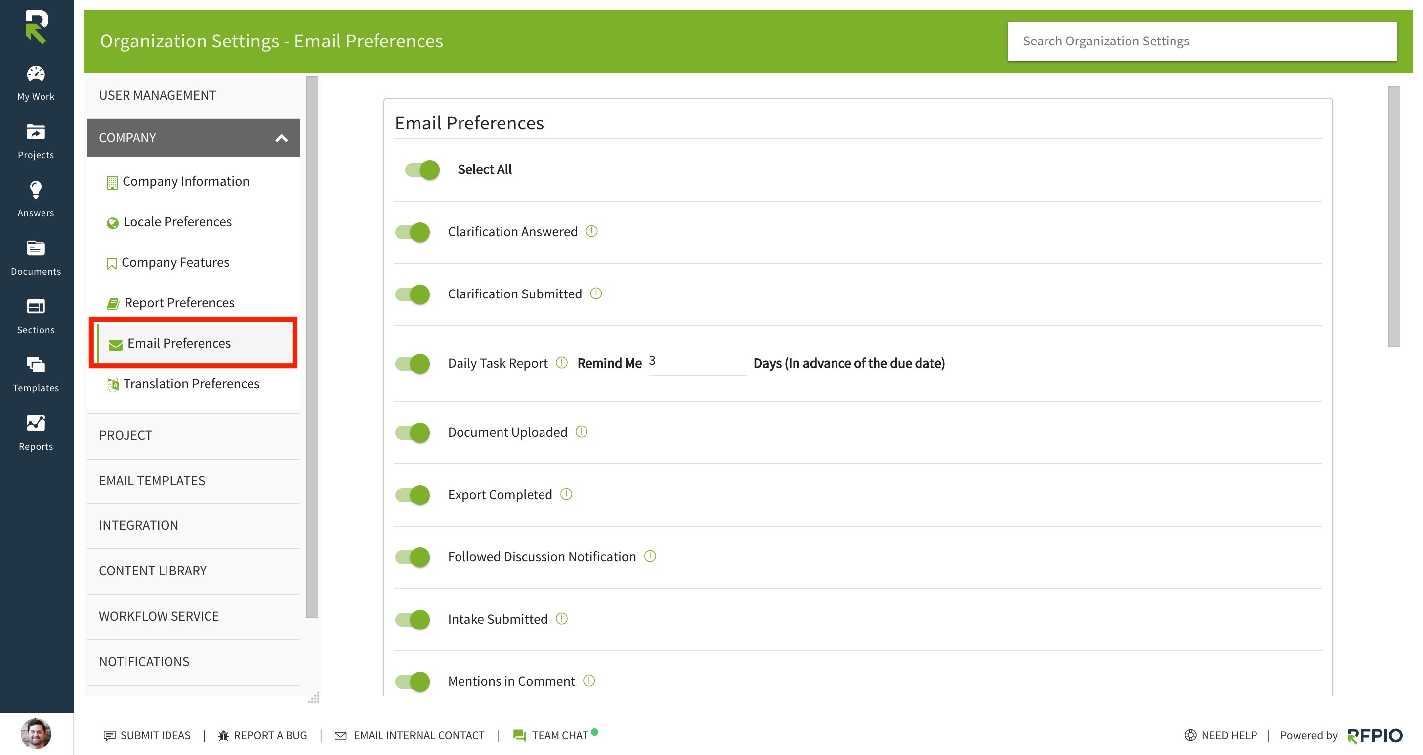The height and width of the screenshot is (755, 1423).
Task: Expand the PROJECT section
Action: coord(193,436)
